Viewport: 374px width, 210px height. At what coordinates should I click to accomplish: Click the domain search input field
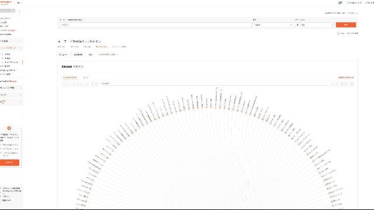point(155,24)
